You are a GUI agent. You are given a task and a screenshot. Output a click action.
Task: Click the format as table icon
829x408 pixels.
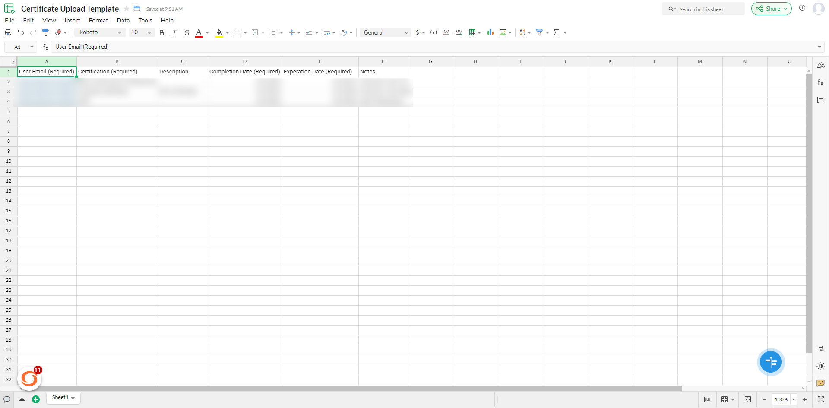pos(472,32)
